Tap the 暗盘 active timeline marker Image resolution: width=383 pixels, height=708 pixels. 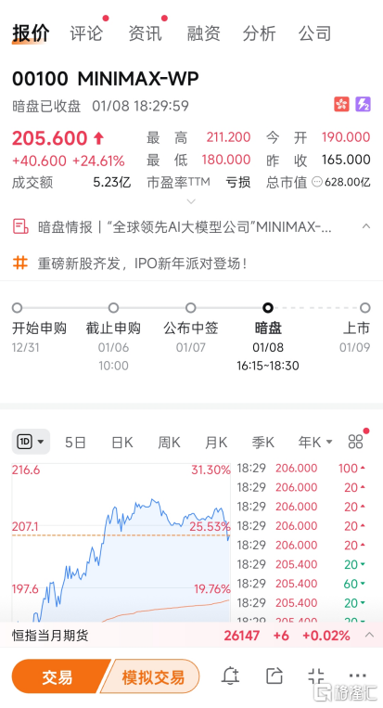[268, 308]
